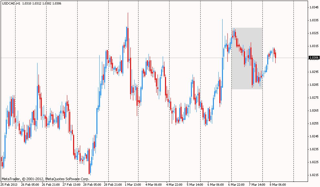Select the 1.0325 price scale value

(x=314, y=33)
